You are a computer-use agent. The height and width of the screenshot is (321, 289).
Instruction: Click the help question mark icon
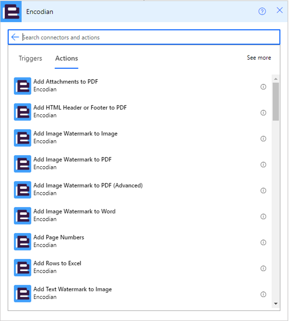[x=262, y=12]
